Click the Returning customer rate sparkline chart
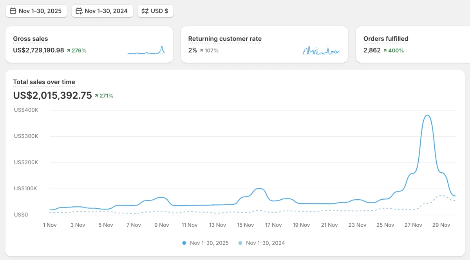470x260 pixels. [x=321, y=50]
